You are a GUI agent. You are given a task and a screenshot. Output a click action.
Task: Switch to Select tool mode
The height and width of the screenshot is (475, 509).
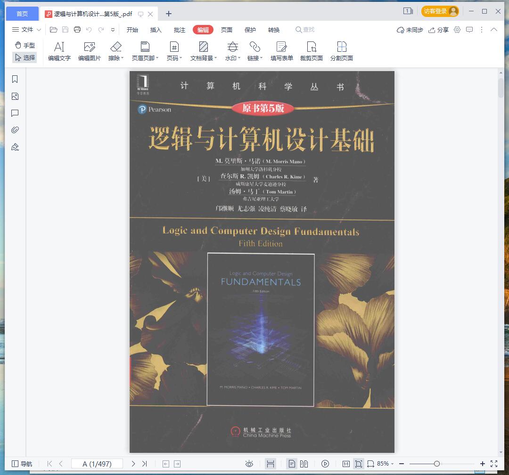pos(25,57)
